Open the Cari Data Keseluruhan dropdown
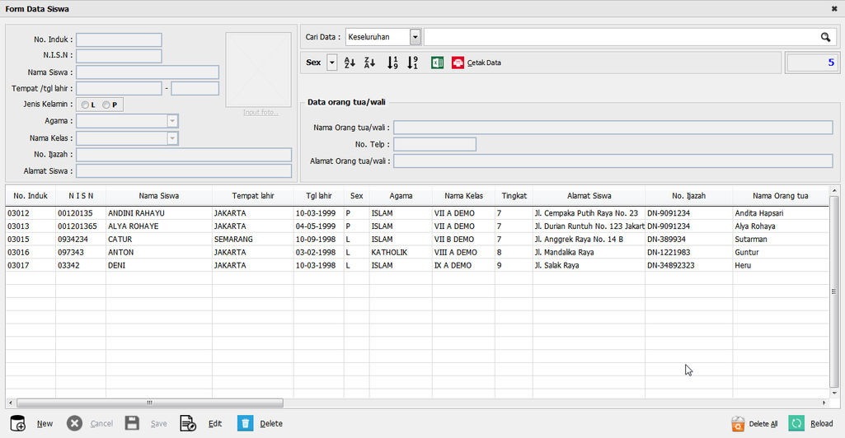Image resolution: width=845 pixels, height=438 pixels. point(415,37)
